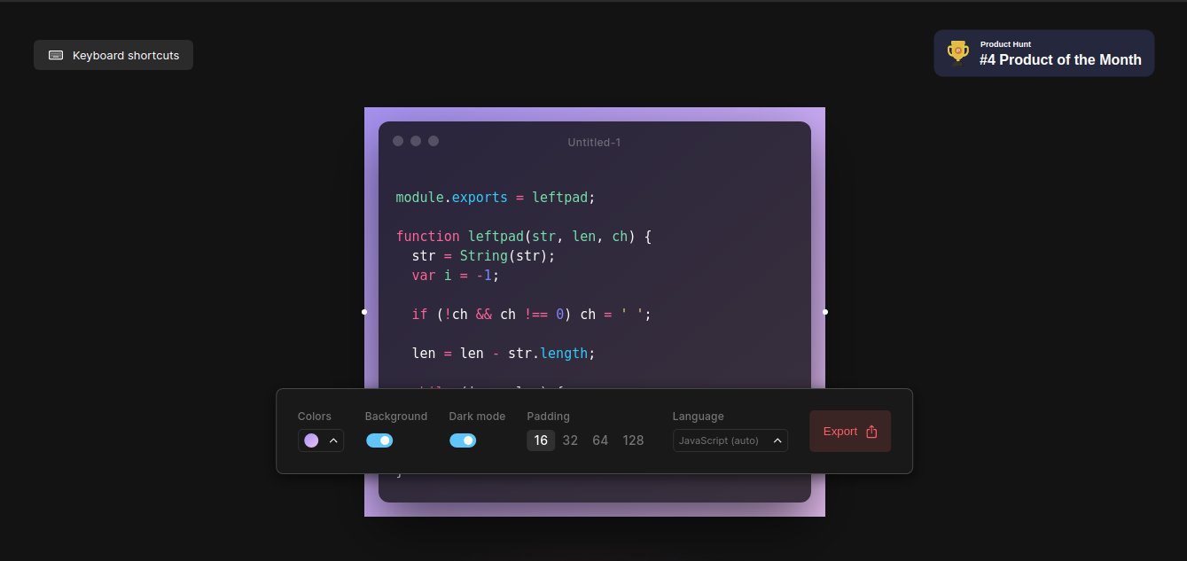Viewport: 1187px width, 561px height.
Task: Toggle the Background switch off
Action: pos(379,440)
